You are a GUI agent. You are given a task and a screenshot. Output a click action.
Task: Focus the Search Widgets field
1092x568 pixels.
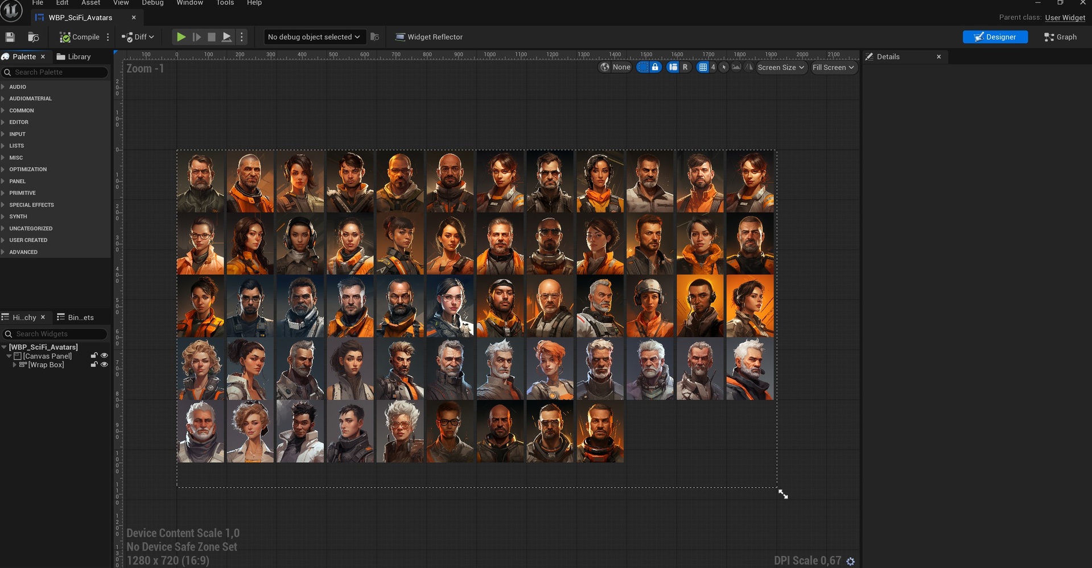[x=55, y=334]
